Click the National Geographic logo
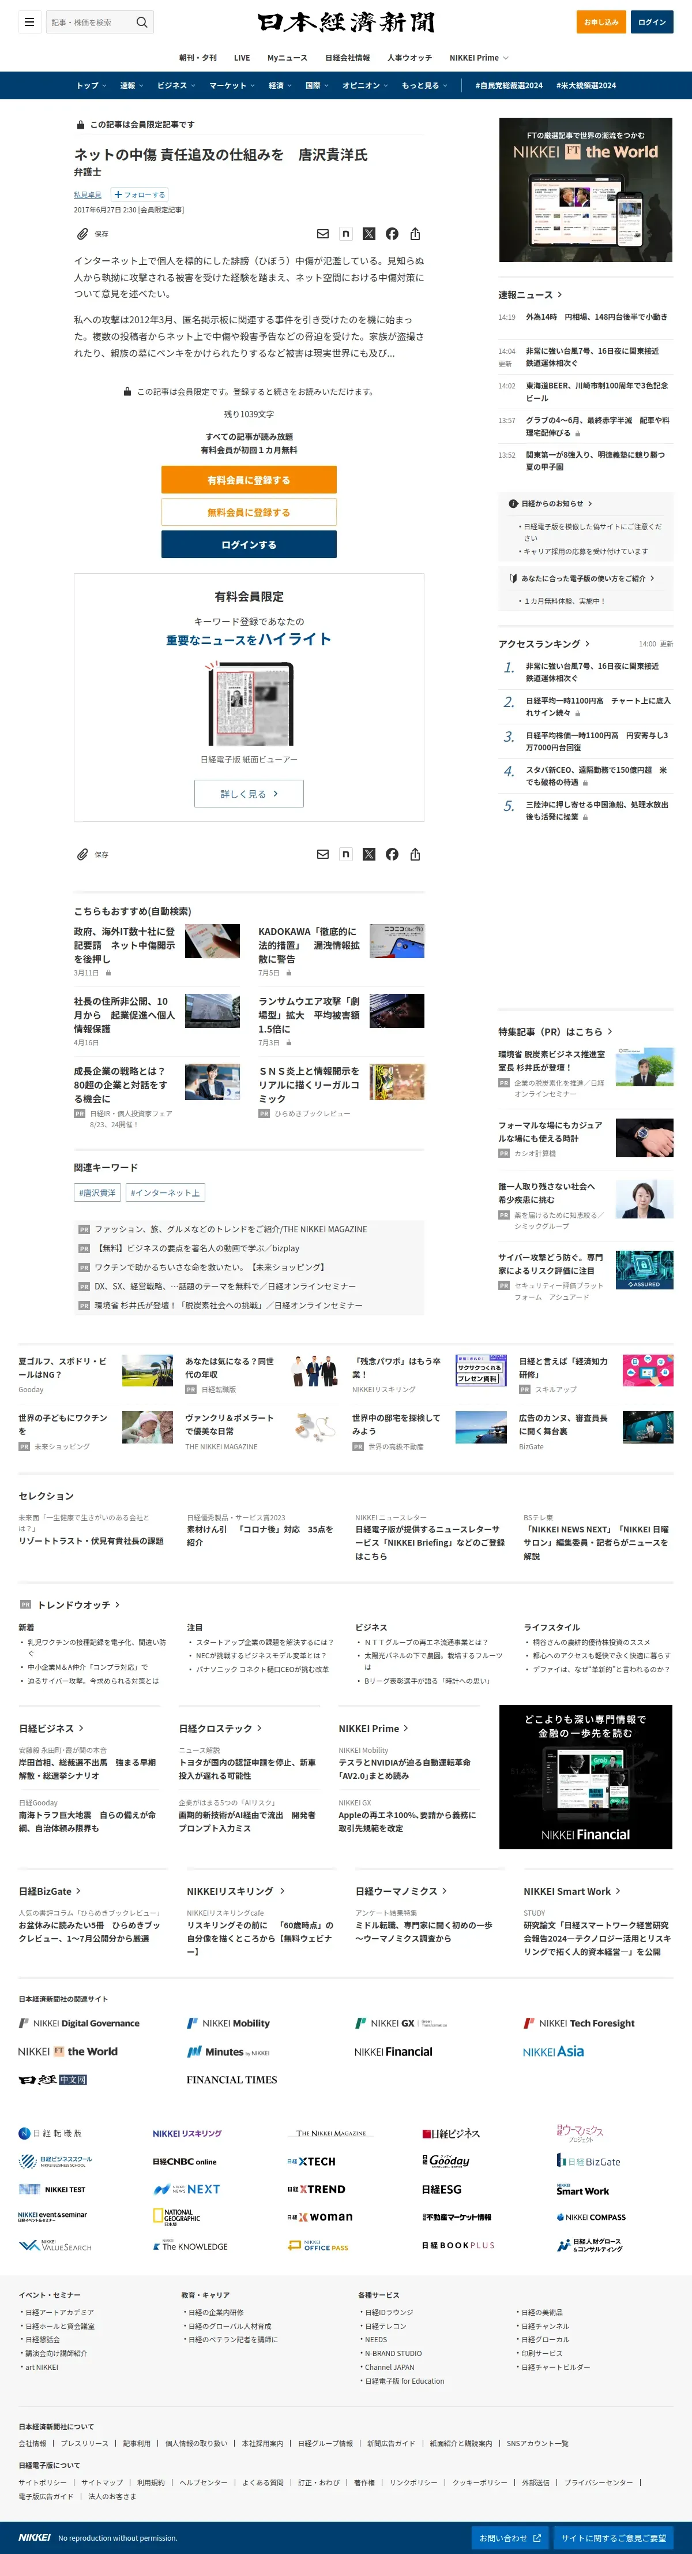Viewport: 692px width, 2554px height. click(177, 2217)
